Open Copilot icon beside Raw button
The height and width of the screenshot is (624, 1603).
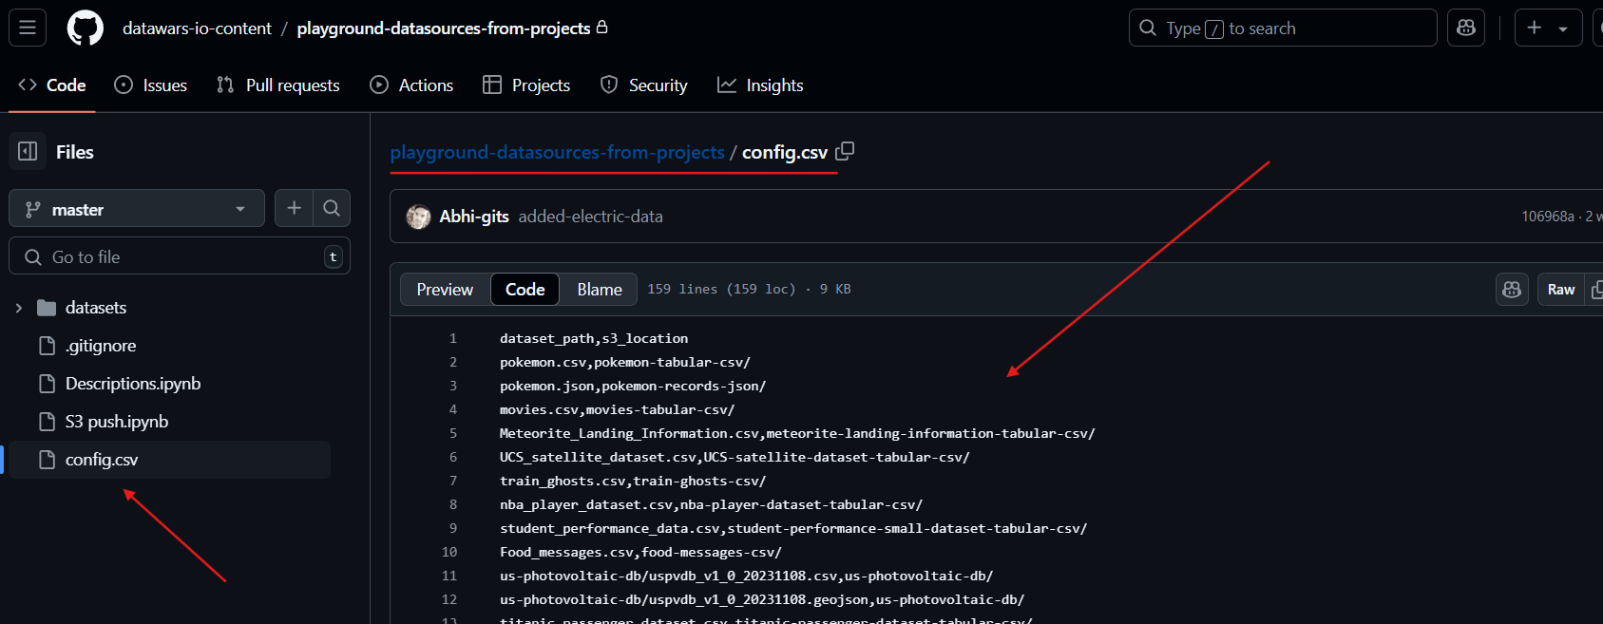coord(1512,289)
